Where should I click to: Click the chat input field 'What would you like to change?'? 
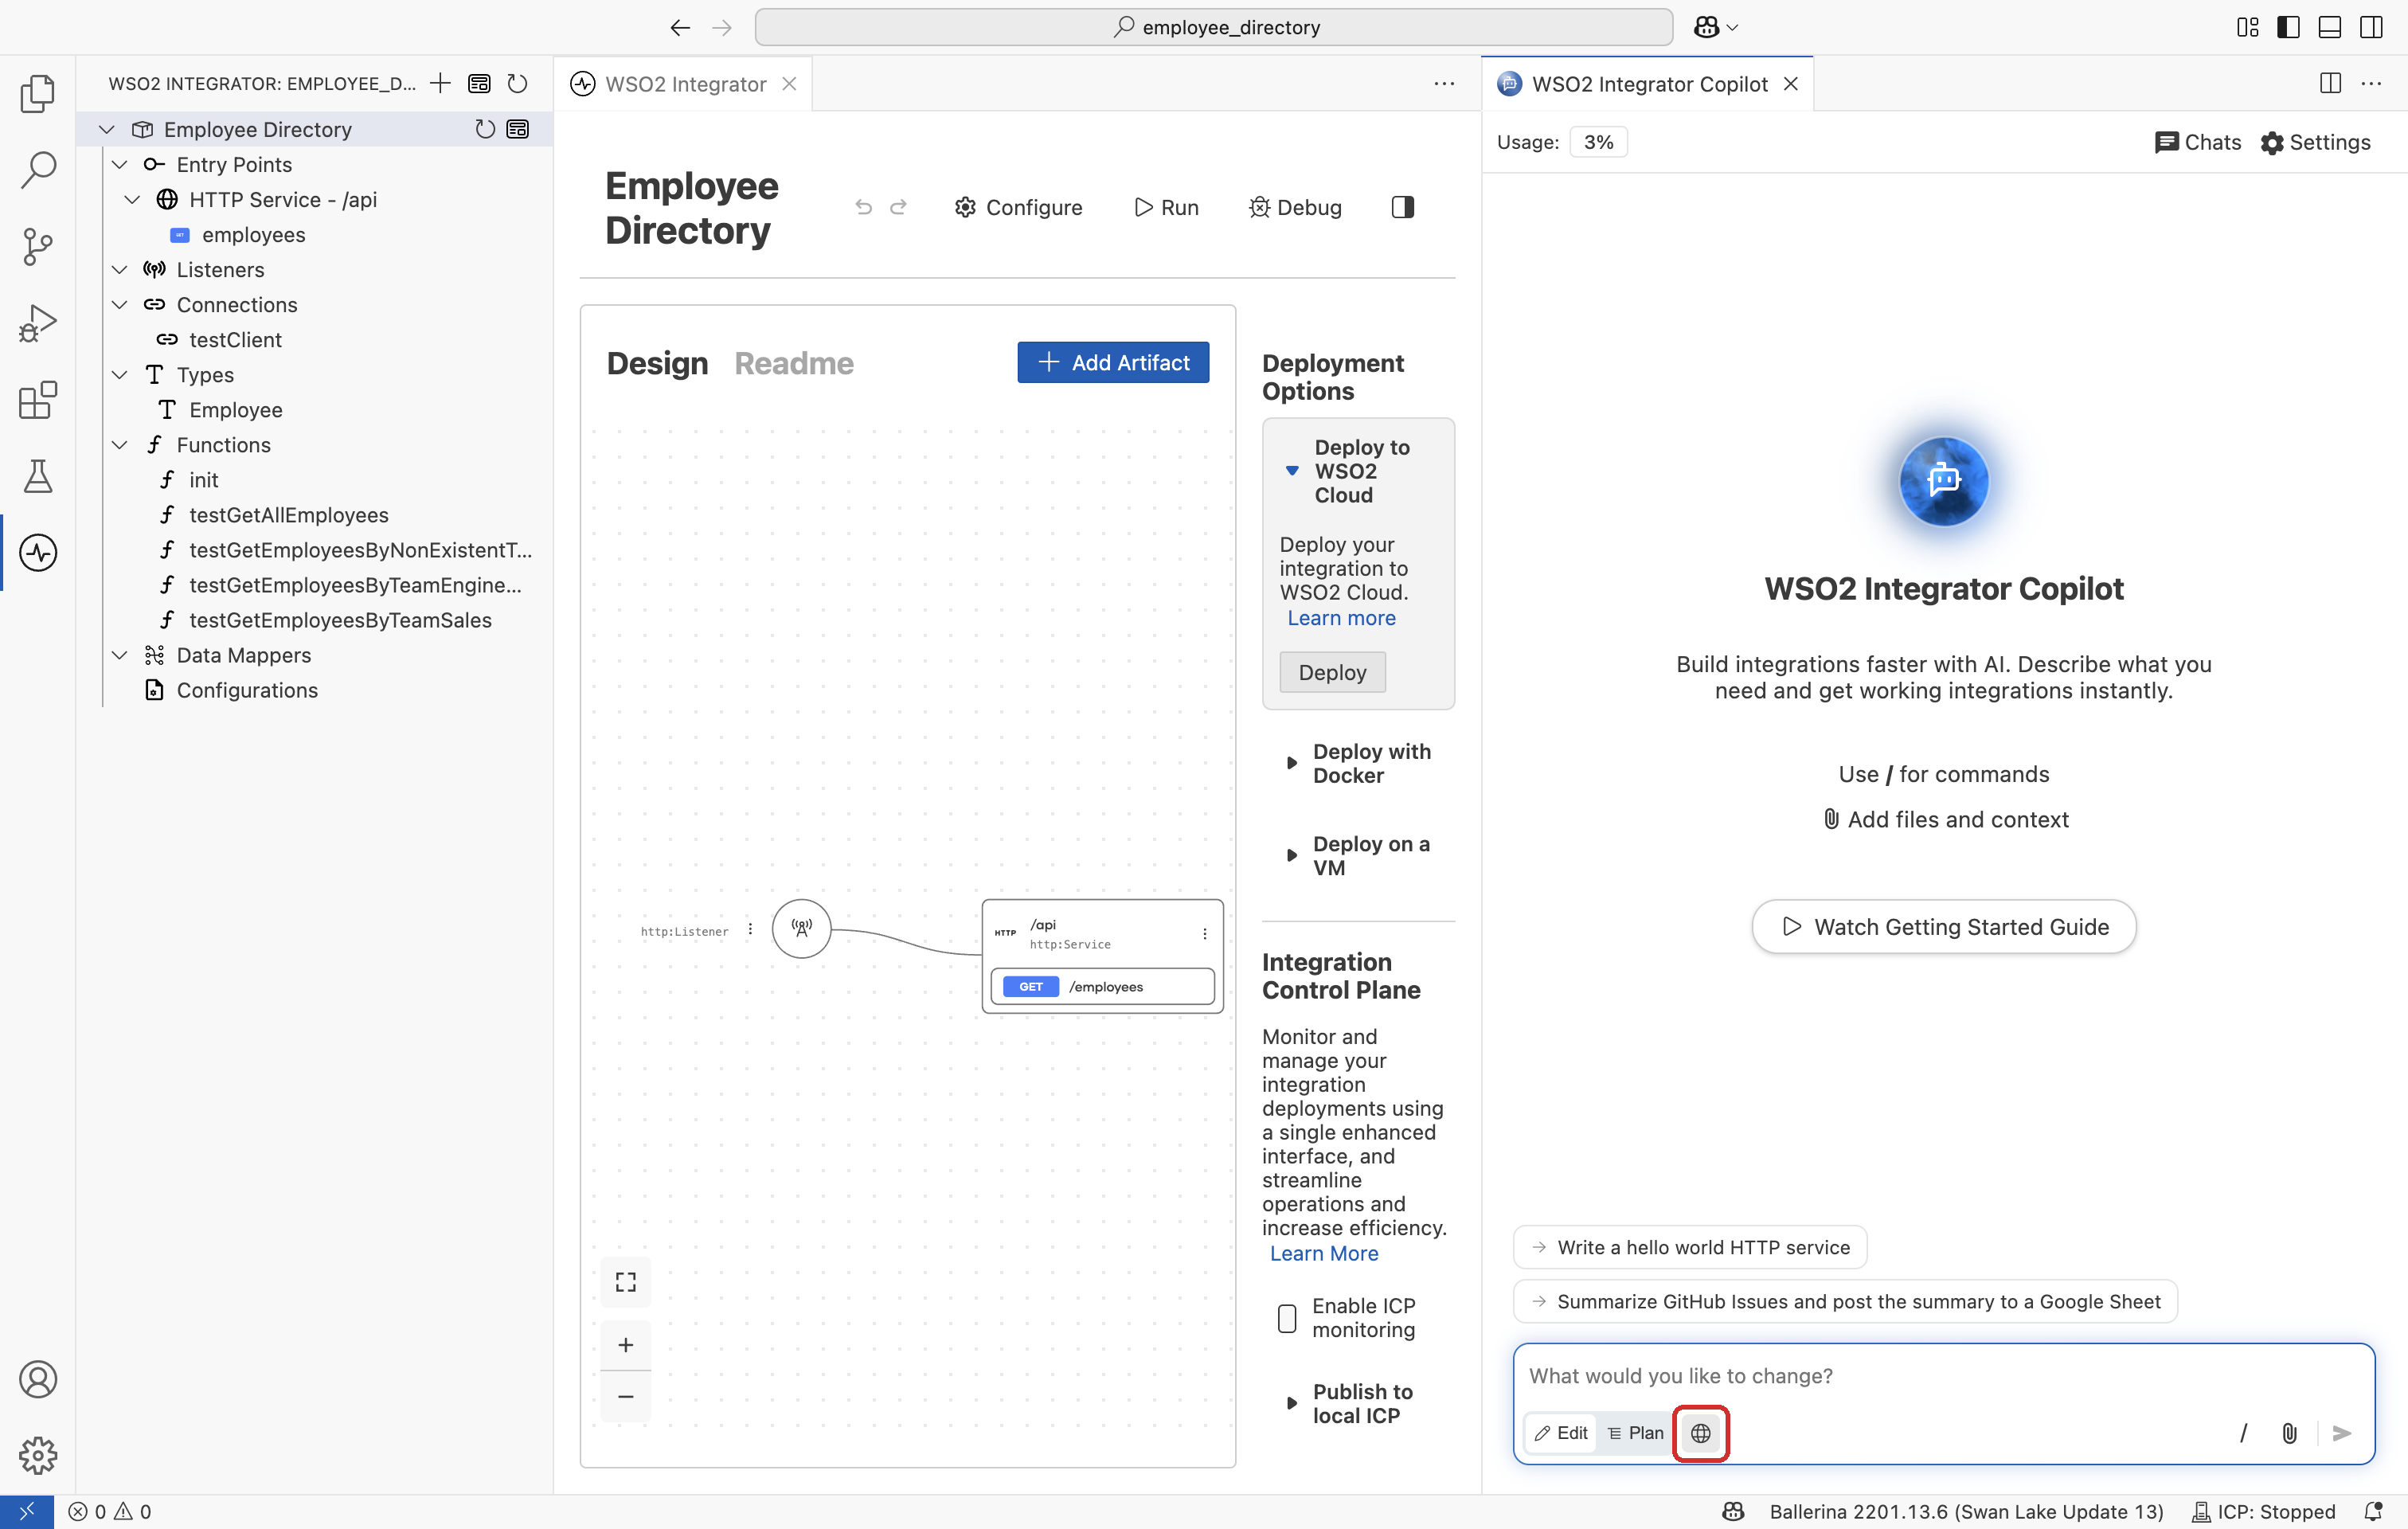click(1943, 1376)
